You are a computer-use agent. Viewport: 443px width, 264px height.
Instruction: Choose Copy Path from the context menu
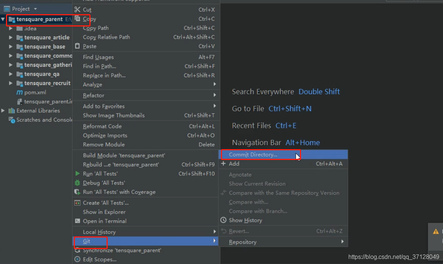(x=146, y=28)
